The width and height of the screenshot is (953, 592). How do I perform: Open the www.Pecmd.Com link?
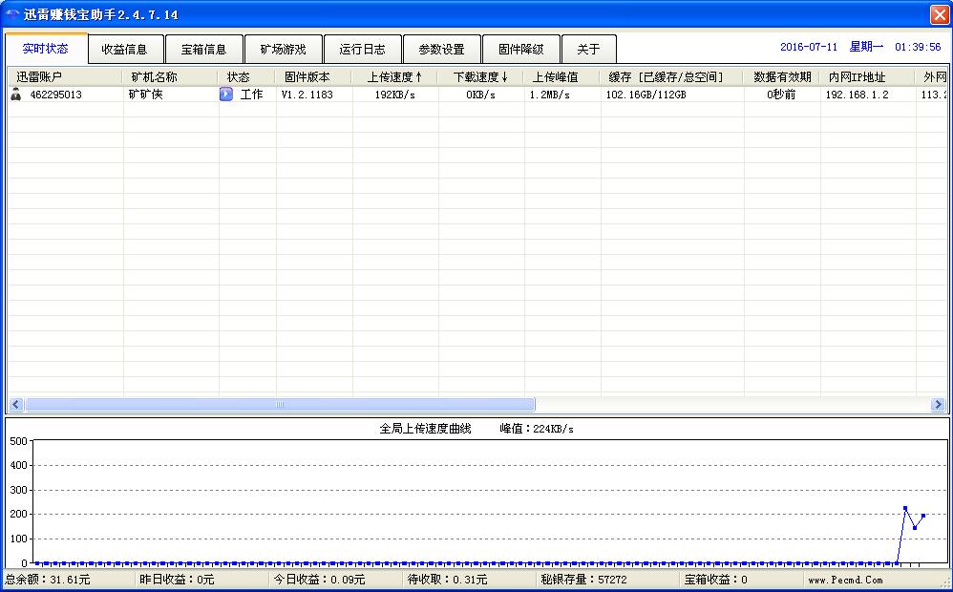(x=845, y=580)
